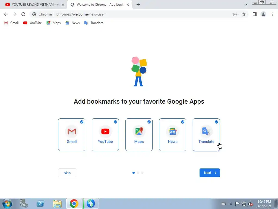Open the side panel icon
The width and height of the screenshot is (278, 209).
pos(255,14)
